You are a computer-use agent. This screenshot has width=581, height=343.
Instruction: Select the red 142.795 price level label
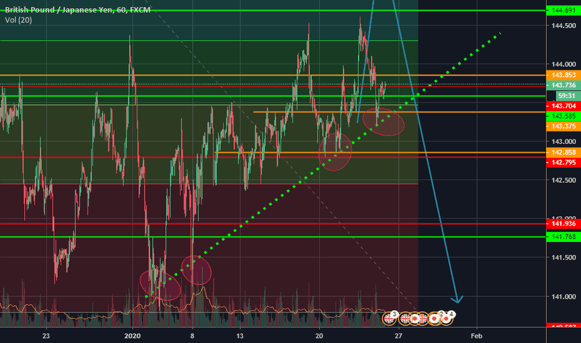click(563, 163)
